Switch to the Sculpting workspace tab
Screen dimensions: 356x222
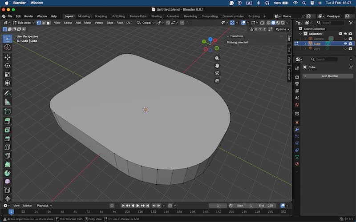click(101, 16)
